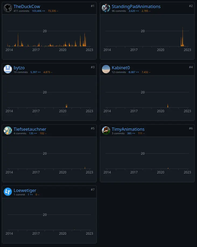The height and width of the screenshot is (247, 197).
Task: Click the #3 rank label
Action: pyautogui.click(x=93, y=67)
